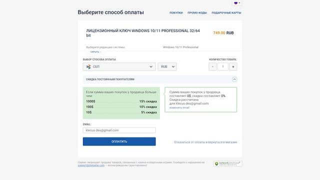Open the Промо-коды menu item
This screenshot has width=320, height=180.
coord(197,12)
